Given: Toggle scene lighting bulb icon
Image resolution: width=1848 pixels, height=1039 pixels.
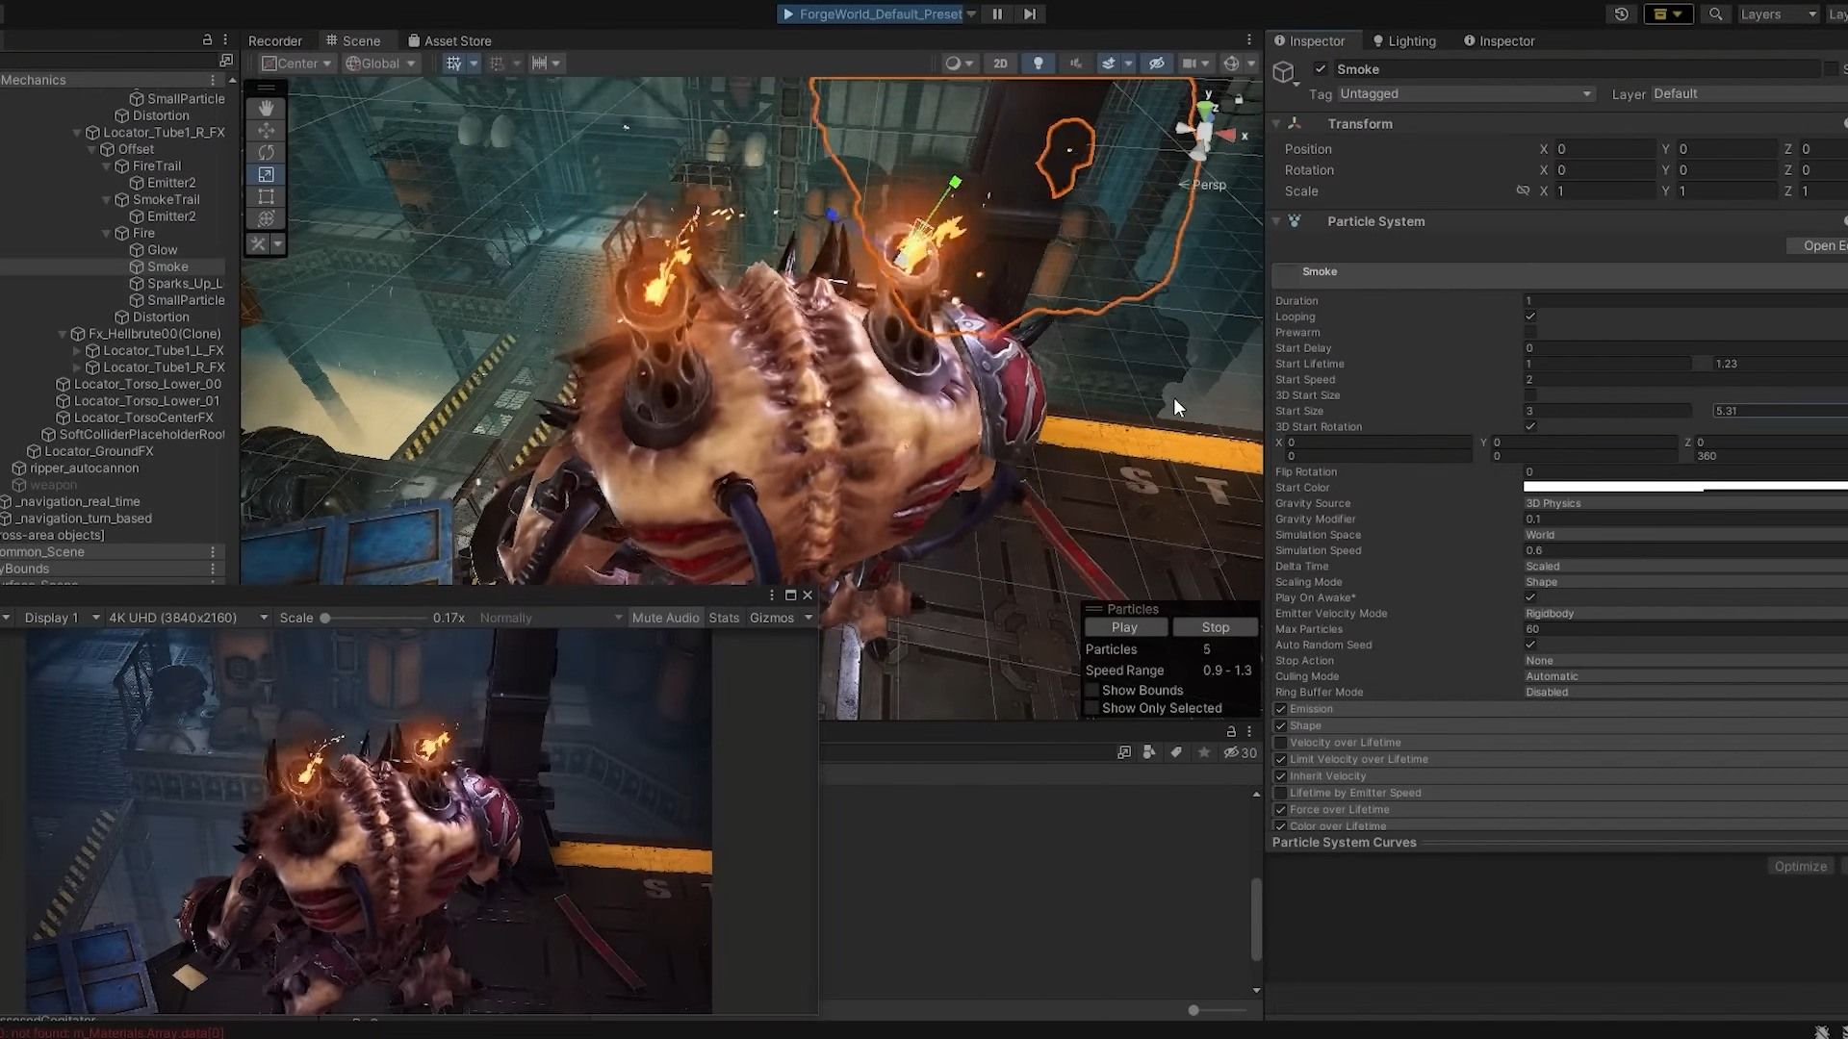Looking at the screenshot, I should tap(1038, 63).
